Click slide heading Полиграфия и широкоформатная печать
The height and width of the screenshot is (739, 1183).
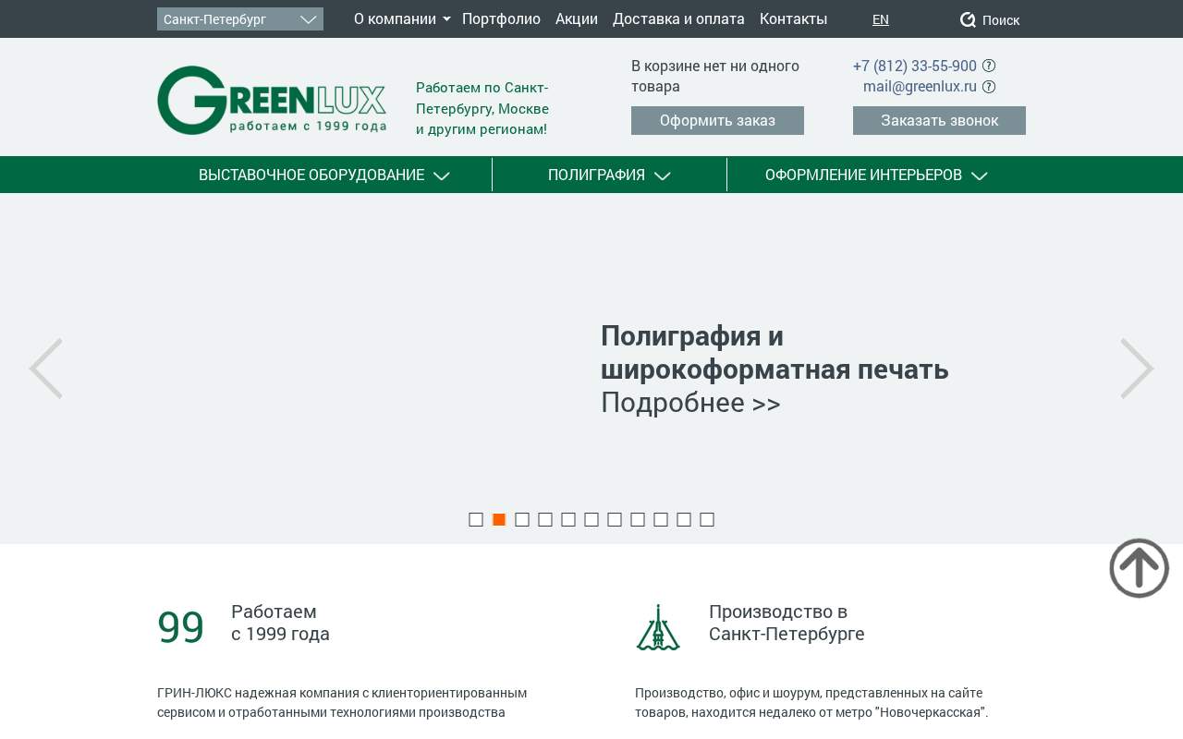pos(774,352)
